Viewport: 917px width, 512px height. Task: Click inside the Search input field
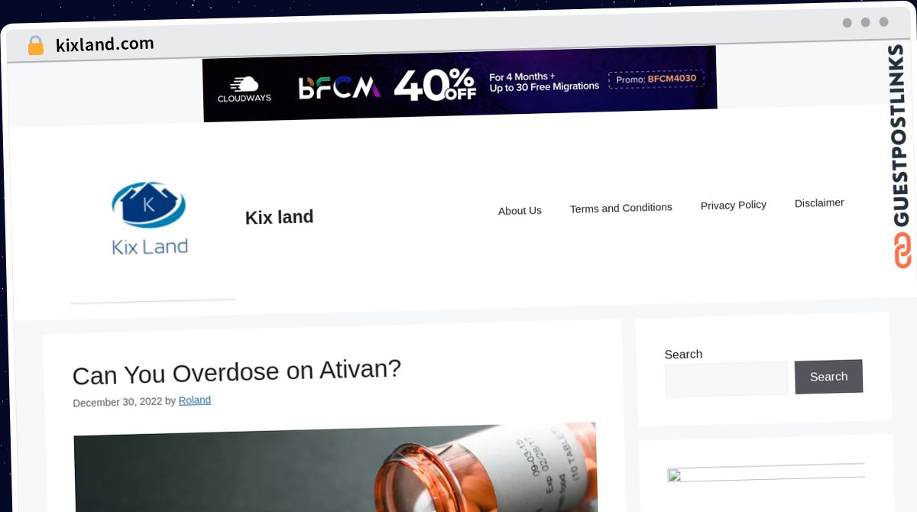[x=726, y=379]
